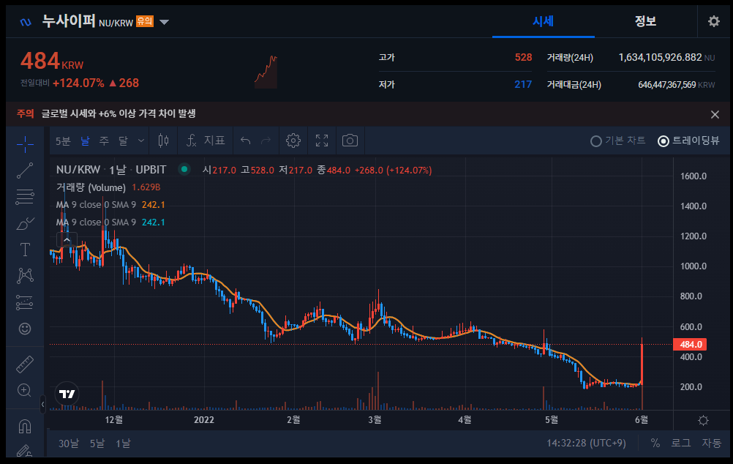Select the trend line drawing tool
This screenshot has width=733, height=464.
(25, 171)
